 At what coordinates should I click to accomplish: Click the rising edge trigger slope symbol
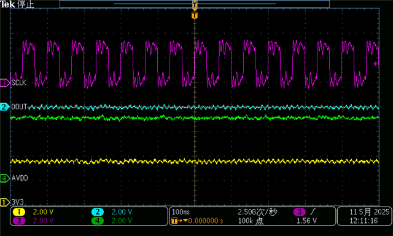point(313,212)
